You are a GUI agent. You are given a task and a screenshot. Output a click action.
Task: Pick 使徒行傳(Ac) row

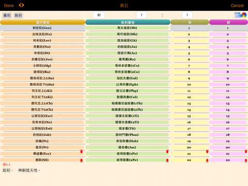[x=127, y=53]
